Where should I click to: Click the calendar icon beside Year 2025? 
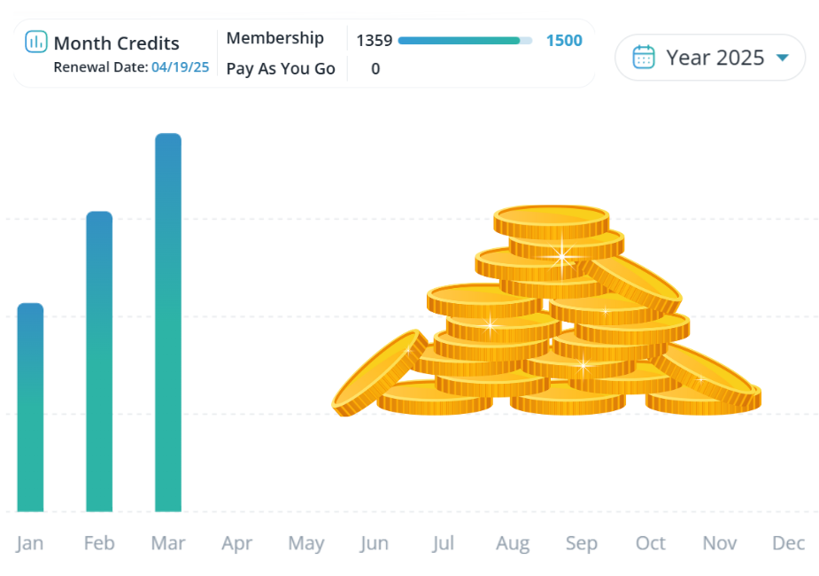tap(644, 57)
